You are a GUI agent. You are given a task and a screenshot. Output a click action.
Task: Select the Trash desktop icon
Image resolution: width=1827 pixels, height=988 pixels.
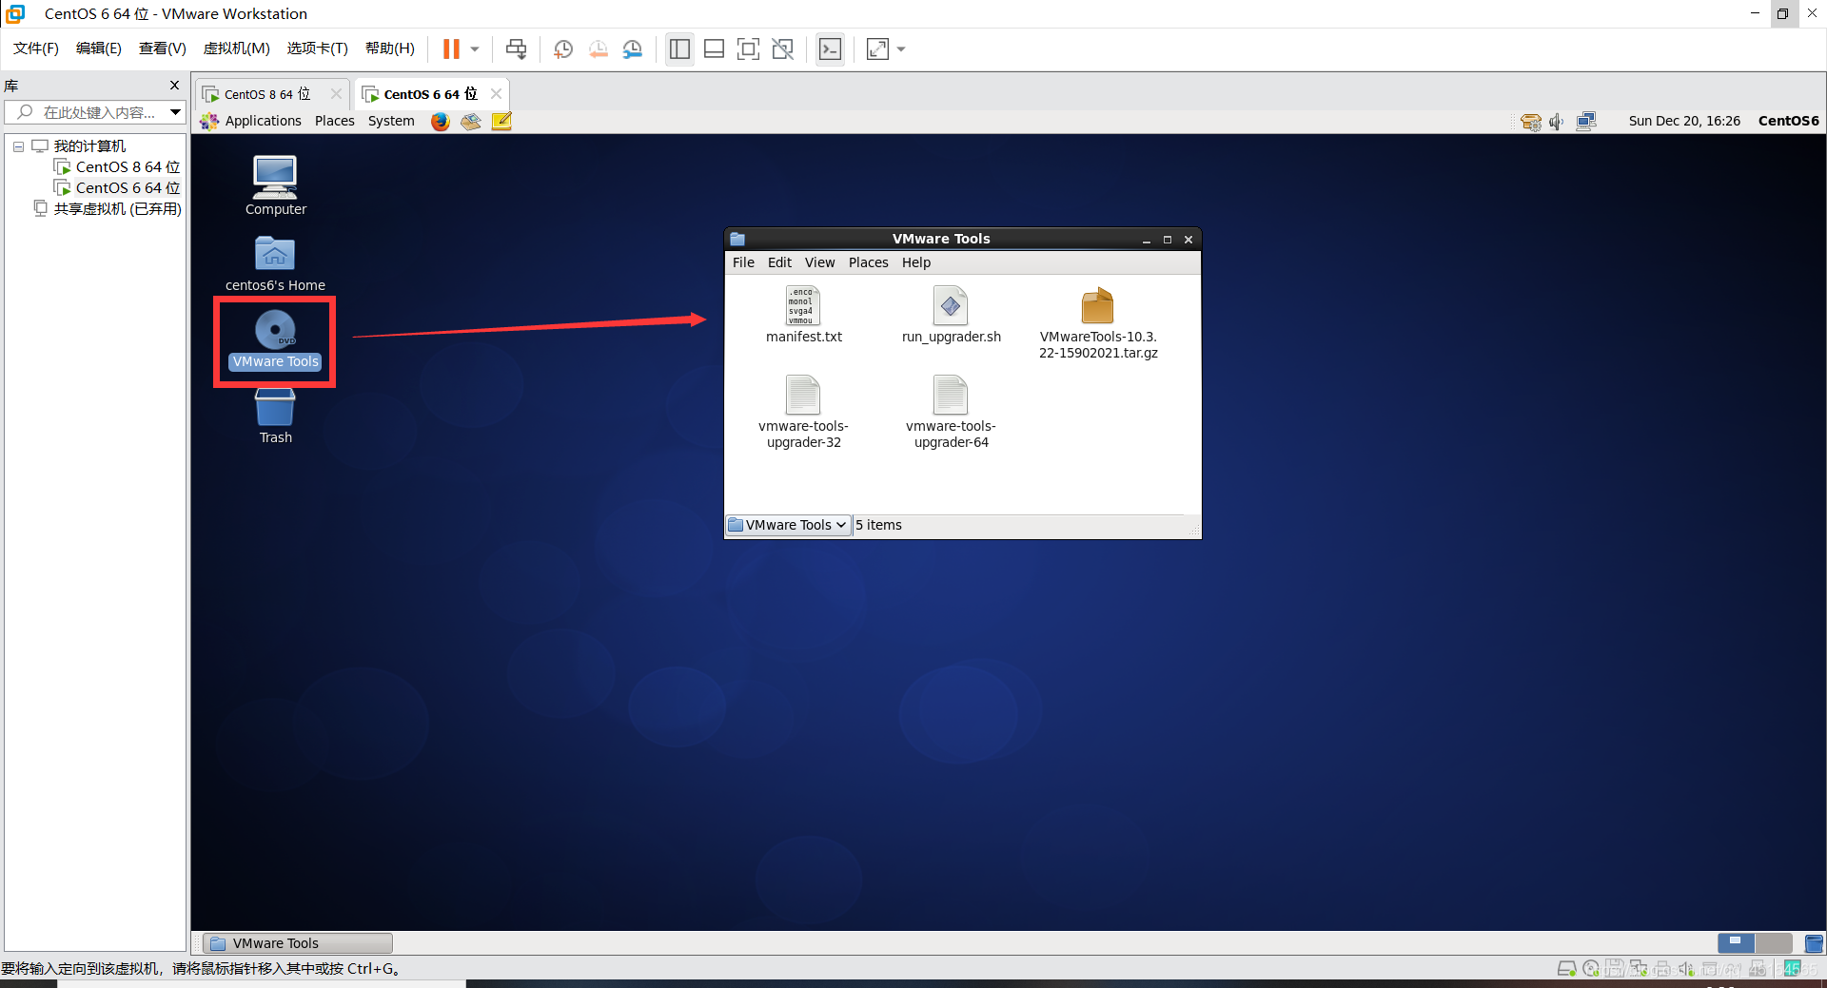pyautogui.click(x=275, y=416)
